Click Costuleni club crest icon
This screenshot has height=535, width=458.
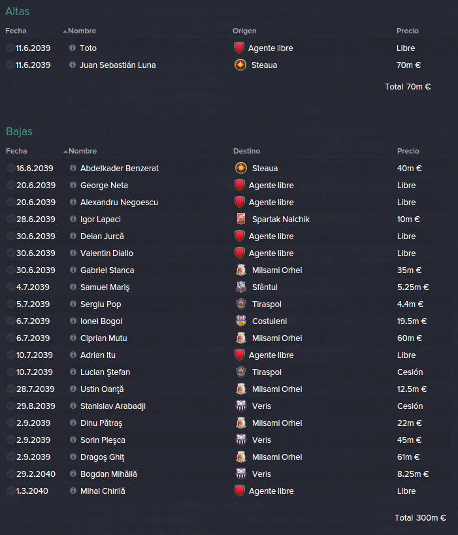(x=241, y=321)
